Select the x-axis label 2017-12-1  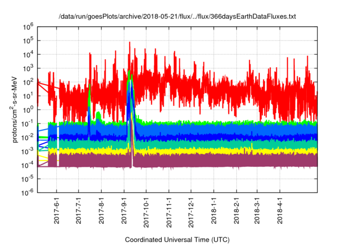(x=191, y=212)
